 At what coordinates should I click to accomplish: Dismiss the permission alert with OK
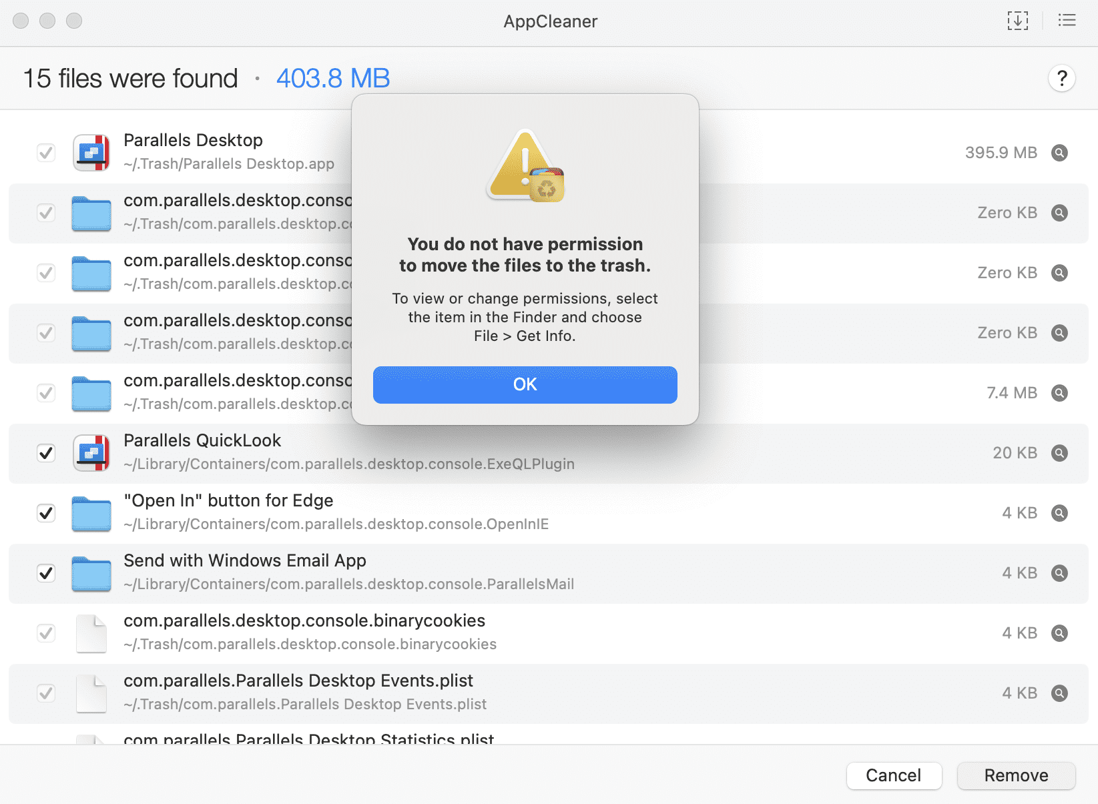point(525,385)
